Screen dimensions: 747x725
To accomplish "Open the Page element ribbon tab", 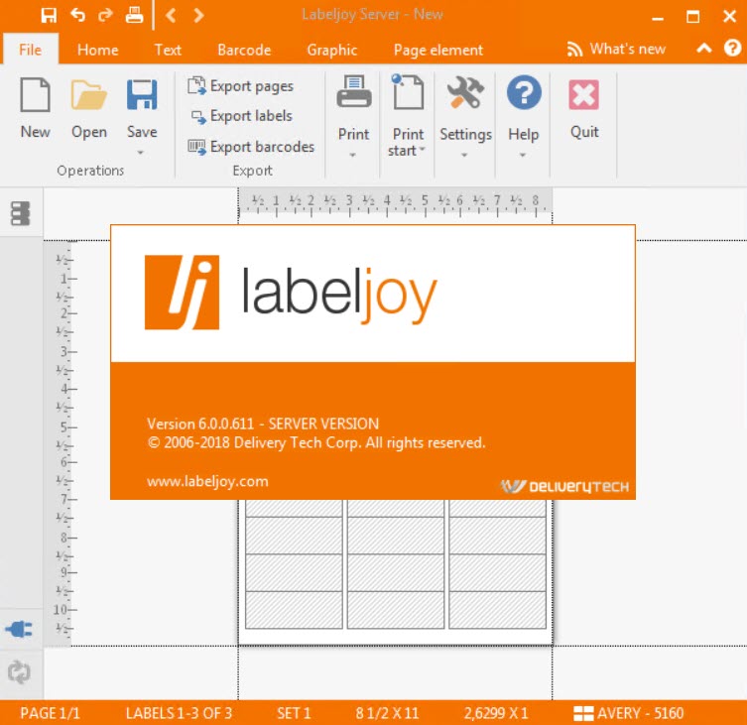I will pyautogui.click(x=437, y=50).
